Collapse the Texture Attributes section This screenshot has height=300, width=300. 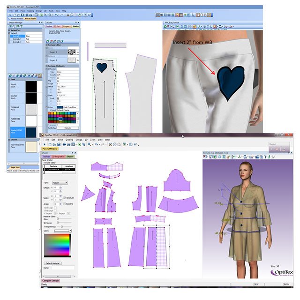(47, 66)
